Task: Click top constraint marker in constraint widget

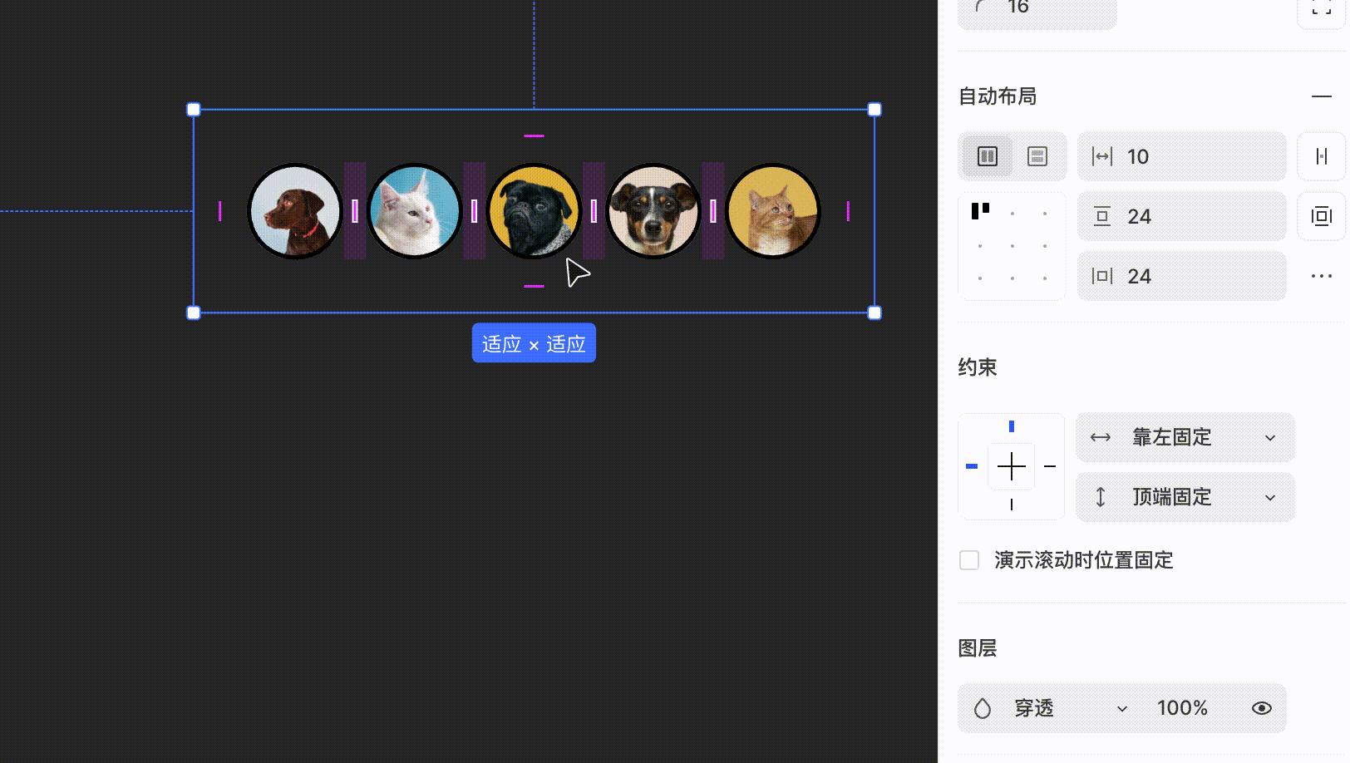Action: click(1012, 426)
